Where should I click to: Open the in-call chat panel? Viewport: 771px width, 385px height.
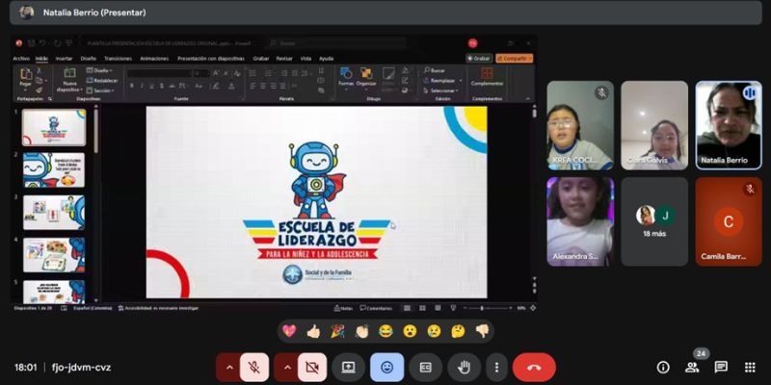tap(721, 368)
